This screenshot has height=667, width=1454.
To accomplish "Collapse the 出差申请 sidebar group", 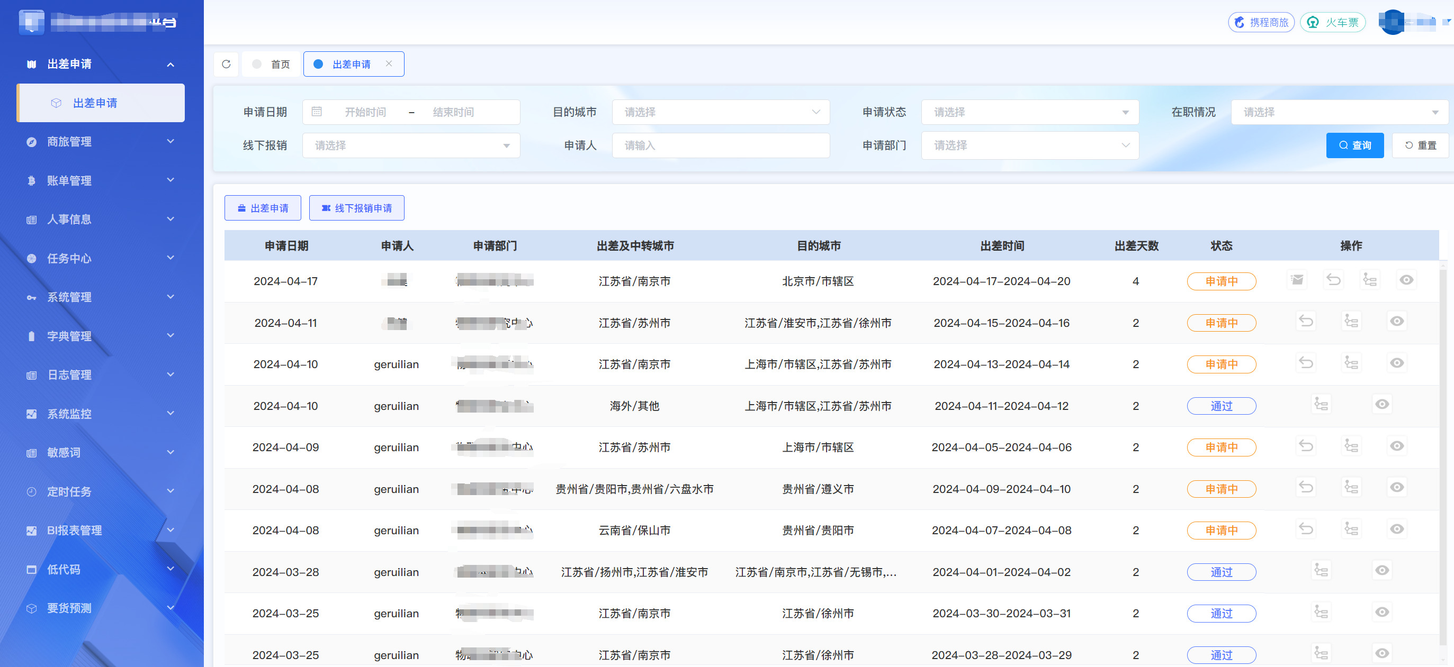I will 102,63.
